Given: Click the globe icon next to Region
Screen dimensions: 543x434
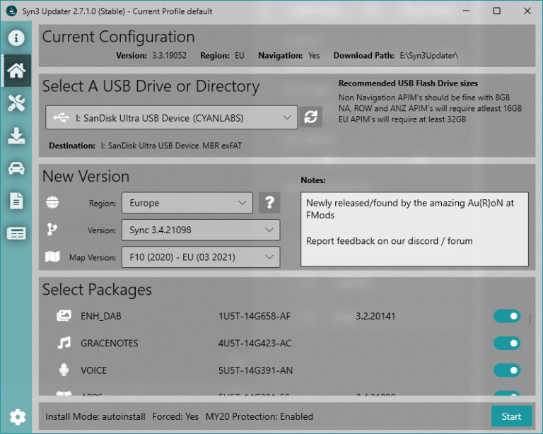Looking at the screenshot, I should pyautogui.click(x=52, y=202).
